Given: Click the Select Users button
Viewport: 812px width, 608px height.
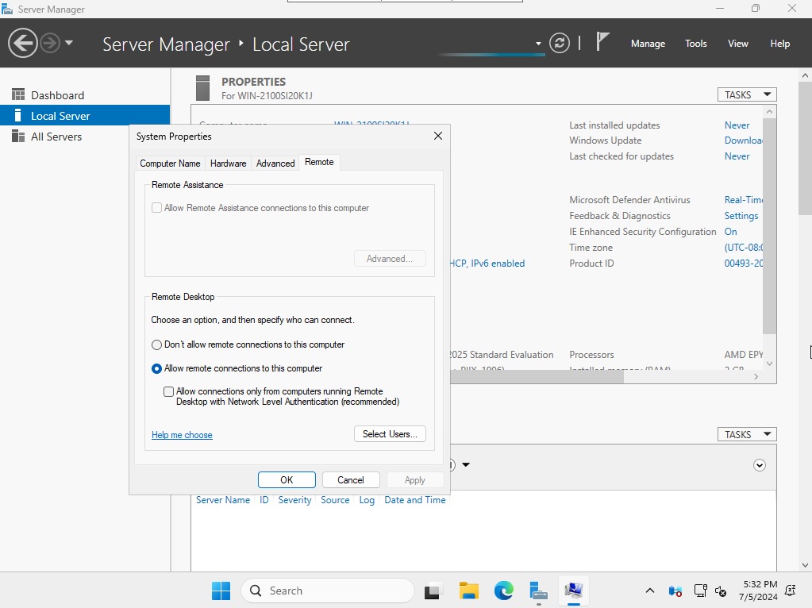Looking at the screenshot, I should [x=390, y=434].
